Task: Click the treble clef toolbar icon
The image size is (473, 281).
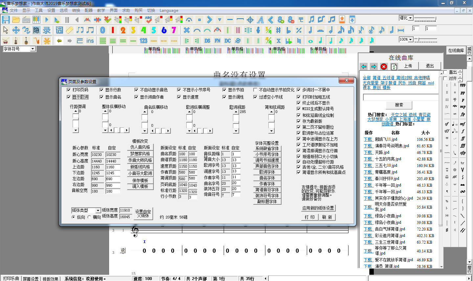Action: coord(258,30)
